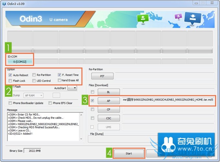Viewport: 220px width, 162px height.
Task: Tick the CP file checkbox
Action: (x=92, y=109)
